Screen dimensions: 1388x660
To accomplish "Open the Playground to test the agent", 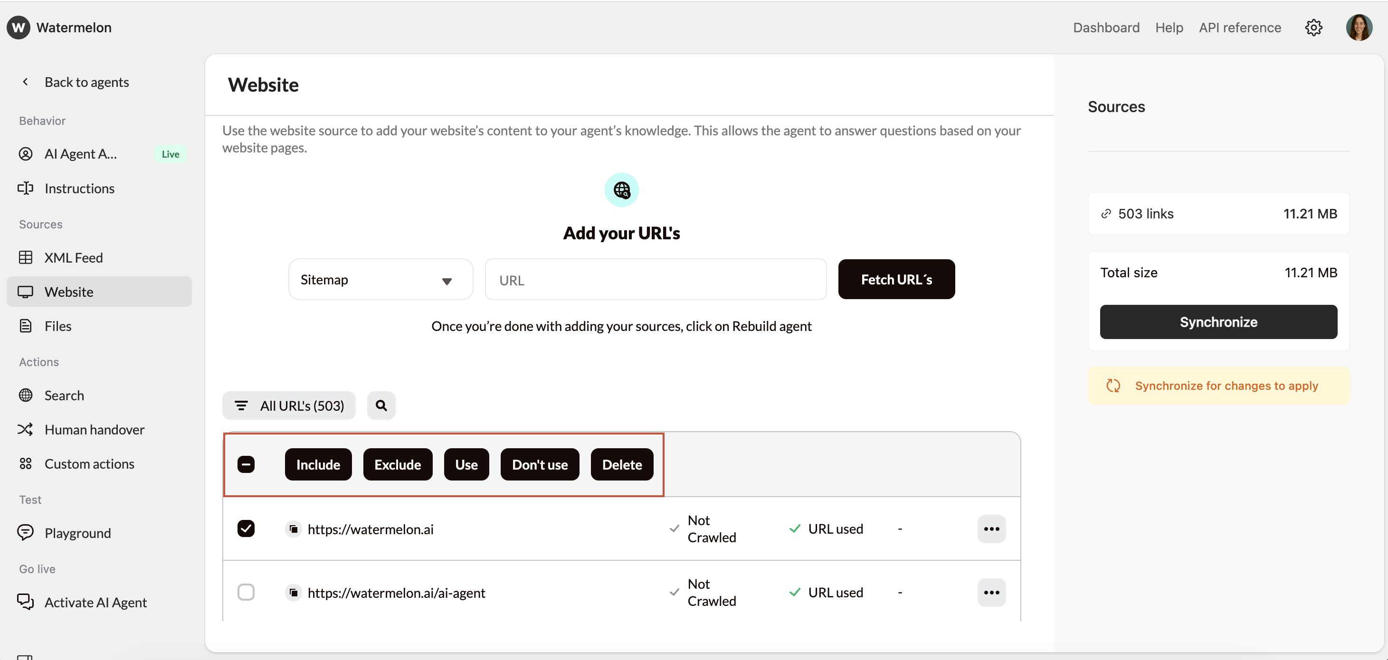I will 77,533.
